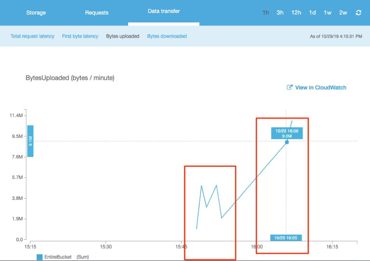This screenshot has width=370, height=261.
Task: Open the Bytes downloaded metric
Action: point(167,36)
